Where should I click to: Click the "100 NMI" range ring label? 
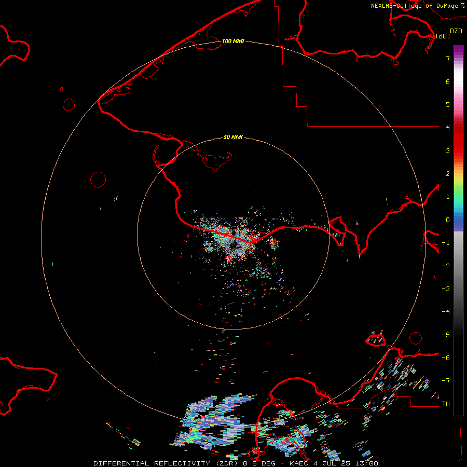[x=233, y=41]
